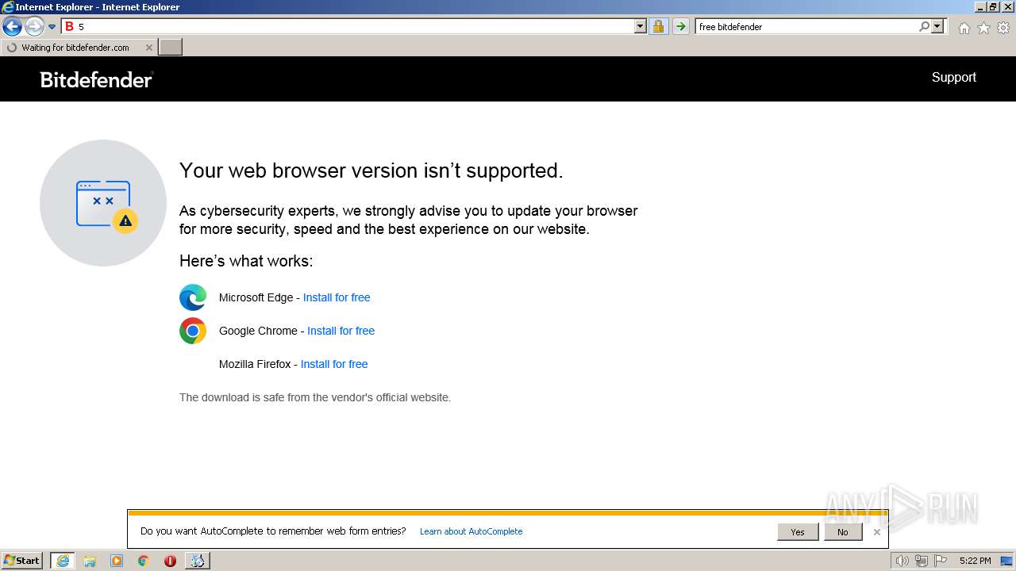Install Microsoft Edge for free link
This screenshot has width=1016, height=571.
(x=337, y=297)
